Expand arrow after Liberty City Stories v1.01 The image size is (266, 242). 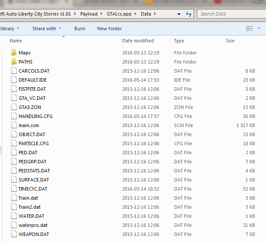(x=75, y=14)
